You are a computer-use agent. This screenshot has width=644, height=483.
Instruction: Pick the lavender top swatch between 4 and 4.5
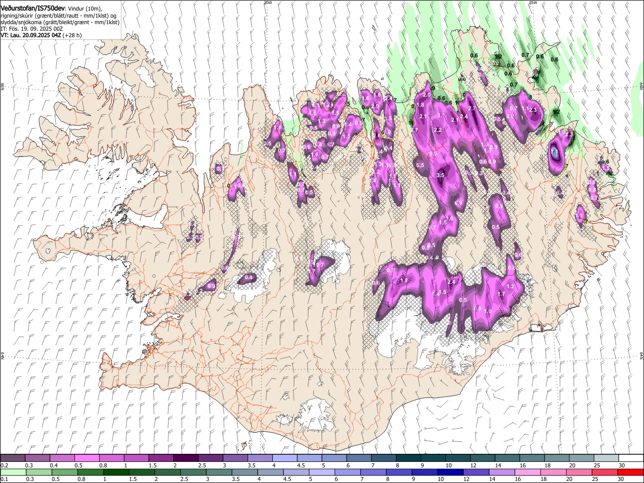point(285,458)
